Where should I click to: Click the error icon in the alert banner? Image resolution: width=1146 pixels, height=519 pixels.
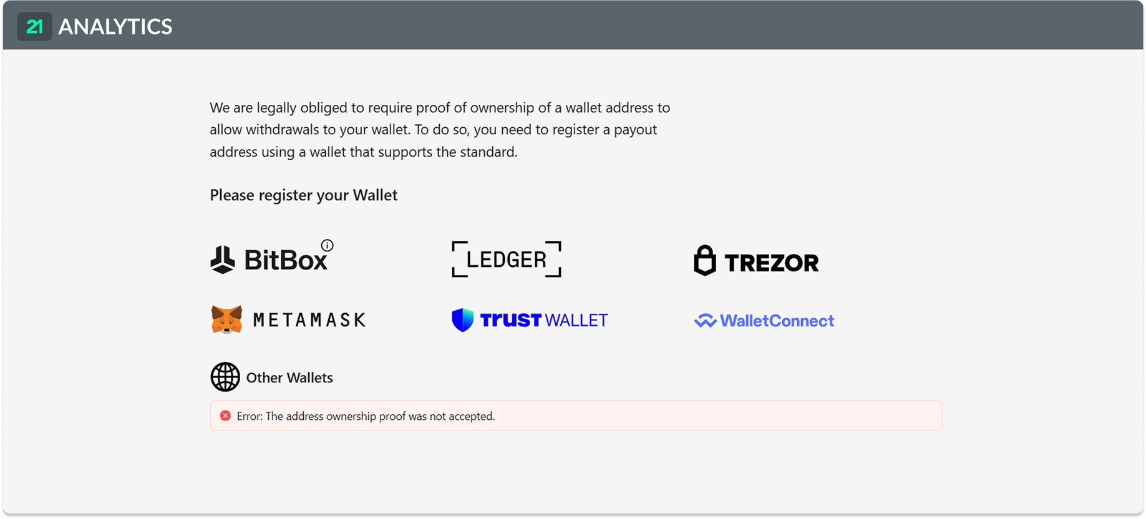coord(226,415)
